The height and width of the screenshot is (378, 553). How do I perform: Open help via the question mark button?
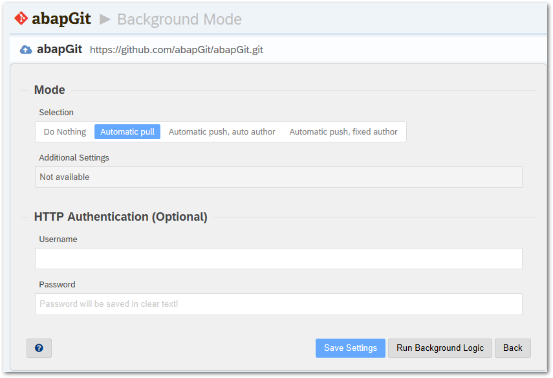pos(39,348)
